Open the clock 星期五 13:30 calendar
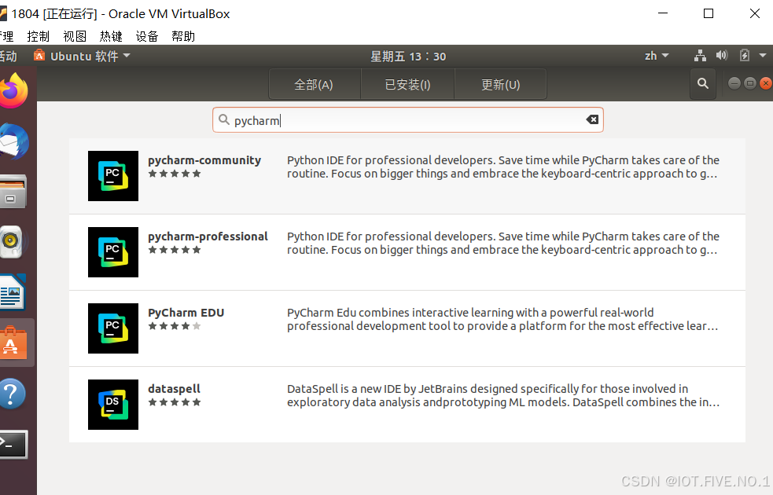This screenshot has height=495, width=773. [x=408, y=56]
